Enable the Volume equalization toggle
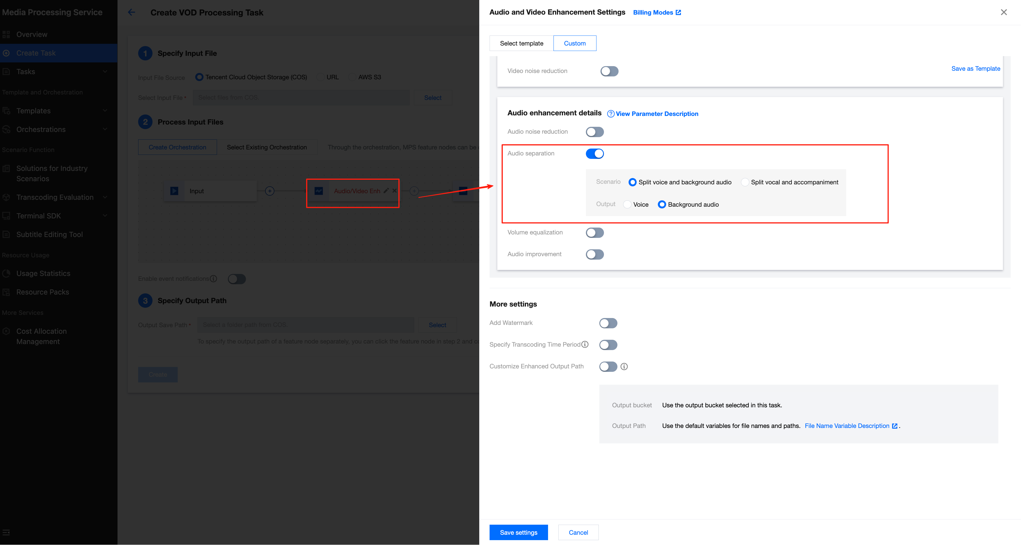The width and height of the screenshot is (1021, 545). [594, 233]
